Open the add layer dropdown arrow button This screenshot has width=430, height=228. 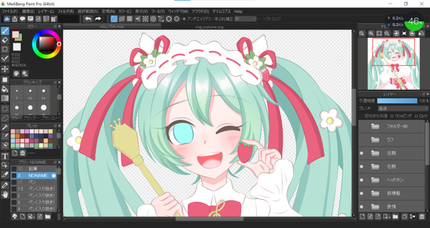[387, 217]
